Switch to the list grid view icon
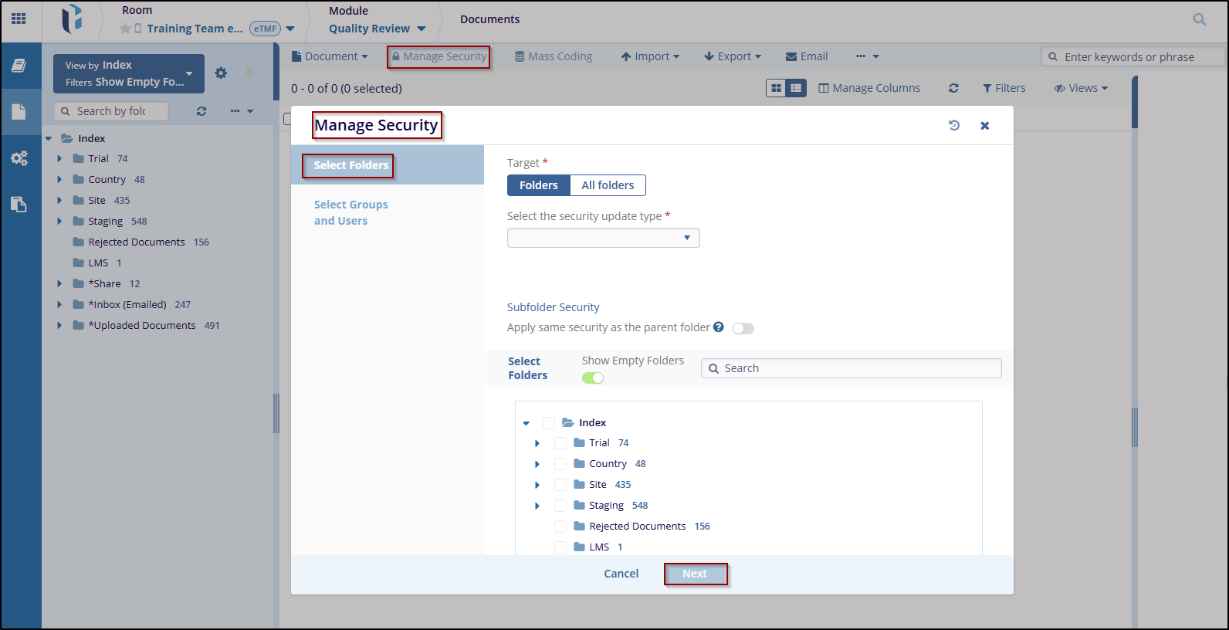The image size is (1229, 630). [796, 88]
